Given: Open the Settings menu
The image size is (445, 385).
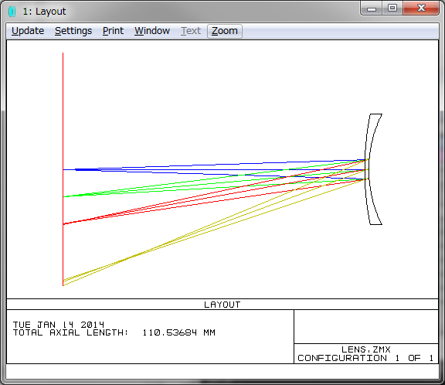Looking at the screenshot, I should tap(73, 31).
